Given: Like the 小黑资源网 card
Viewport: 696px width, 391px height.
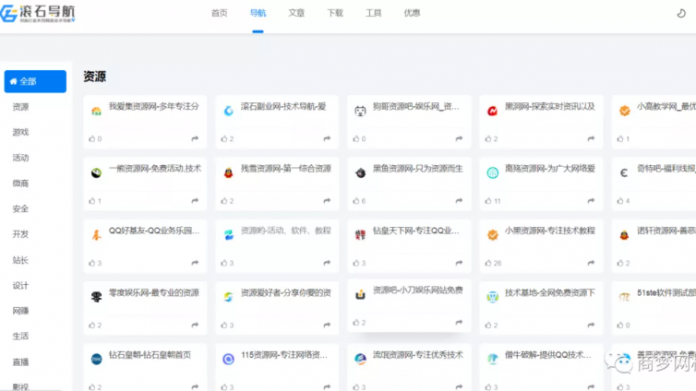Looking at the screenshot, I should tap(493, 263).
